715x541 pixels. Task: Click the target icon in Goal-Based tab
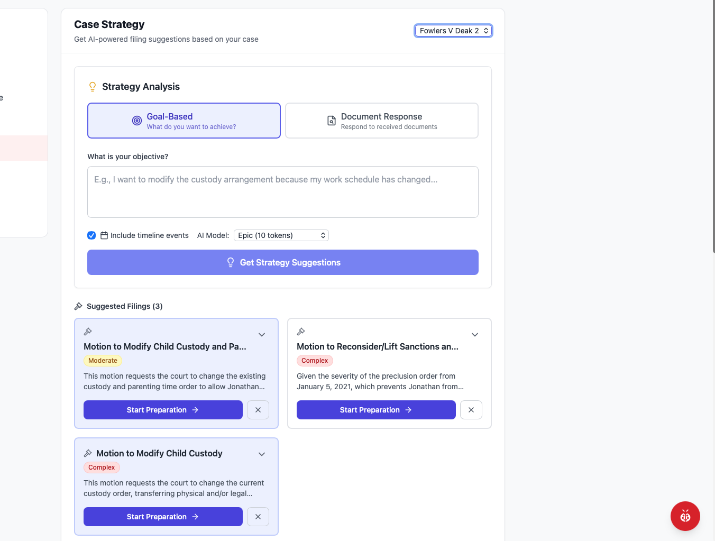click(137, 121)
